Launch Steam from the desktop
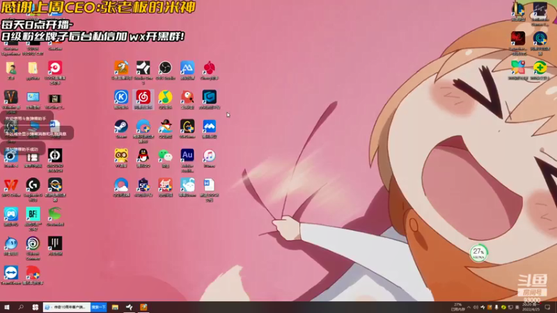This screenshot has height=313, width=557. point(121,127)
